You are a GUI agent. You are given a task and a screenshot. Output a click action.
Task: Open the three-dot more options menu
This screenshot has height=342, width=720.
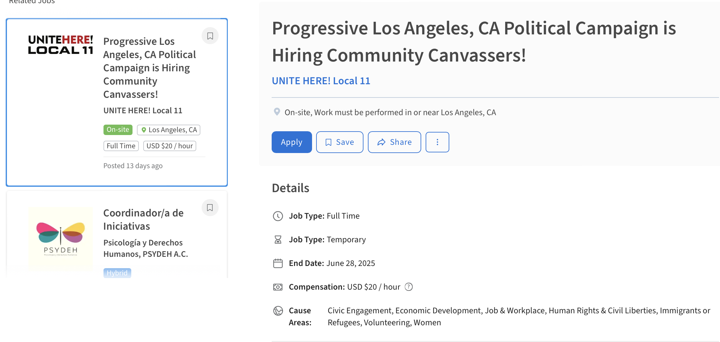point(437,142)
